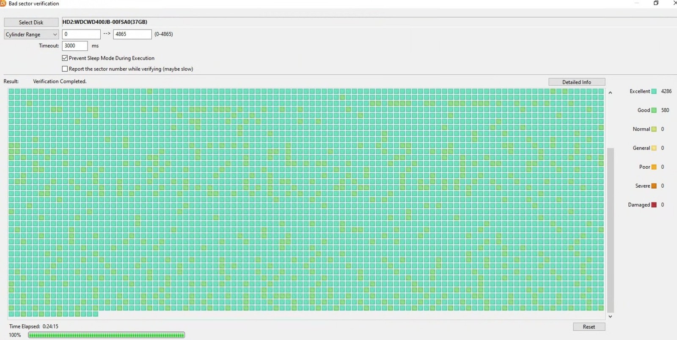Open the Detailed Info panel

pyautogui.click(x=577, y=82)
